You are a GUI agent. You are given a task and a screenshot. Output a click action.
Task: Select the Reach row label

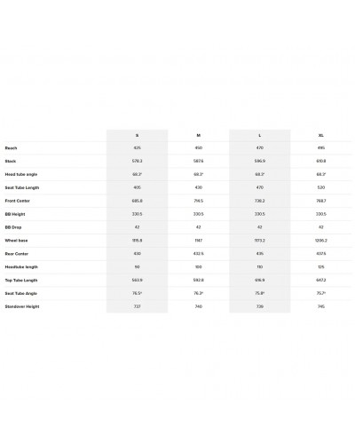pos(11,148)
